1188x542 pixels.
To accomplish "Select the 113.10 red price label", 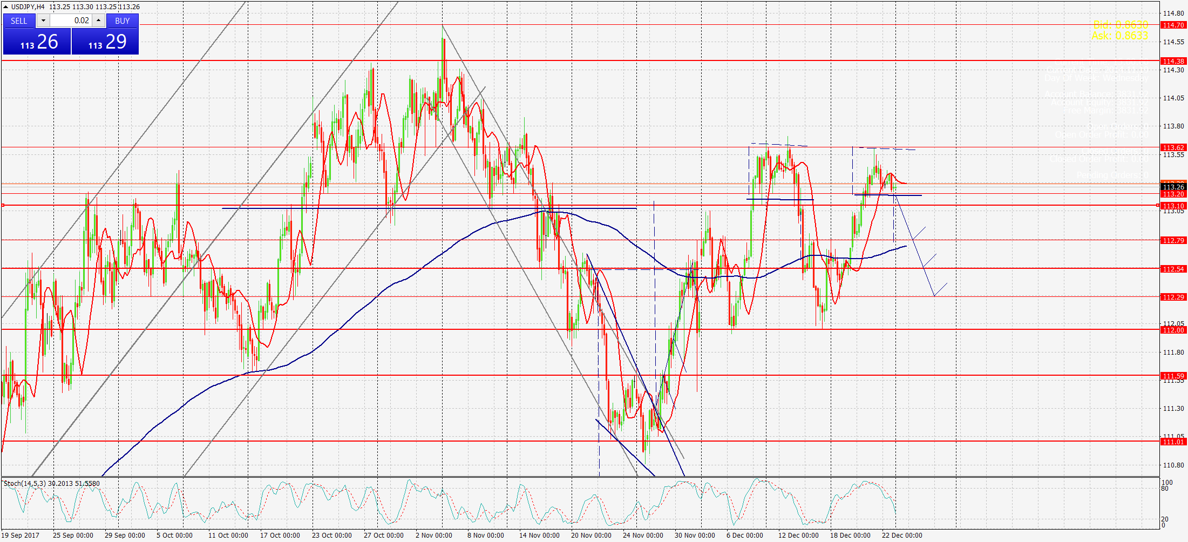I will click(1173, 206).
